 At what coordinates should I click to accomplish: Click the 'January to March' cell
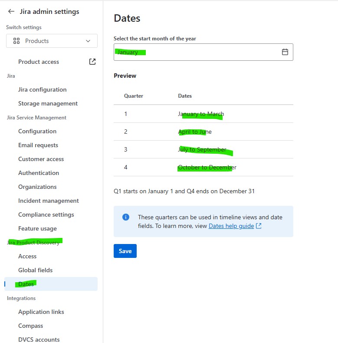point(201,114)
